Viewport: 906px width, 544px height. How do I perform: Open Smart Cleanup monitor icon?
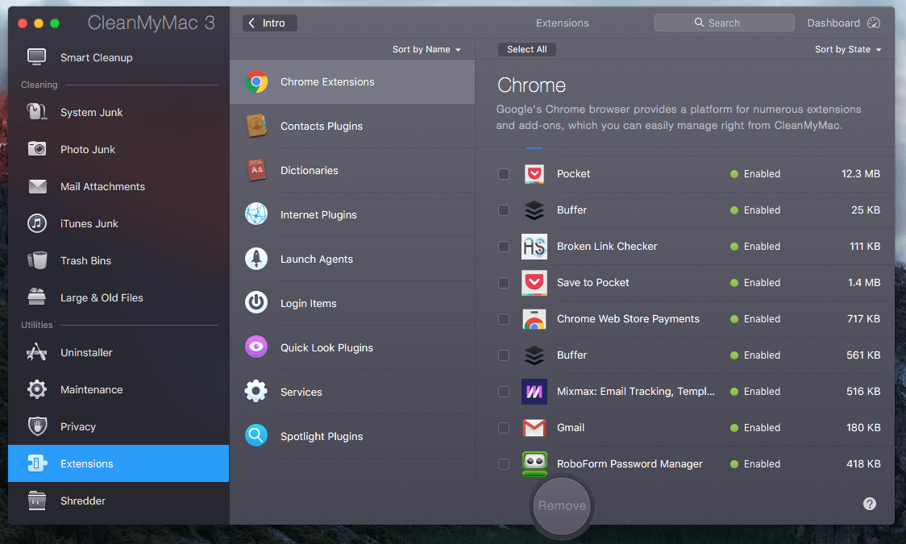coord(37,57)
